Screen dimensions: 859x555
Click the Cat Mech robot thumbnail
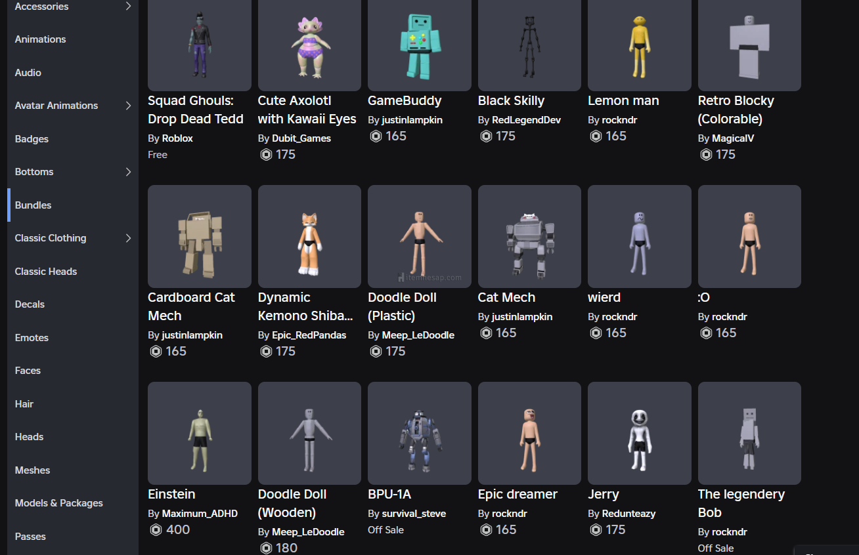tap(529, 236)
